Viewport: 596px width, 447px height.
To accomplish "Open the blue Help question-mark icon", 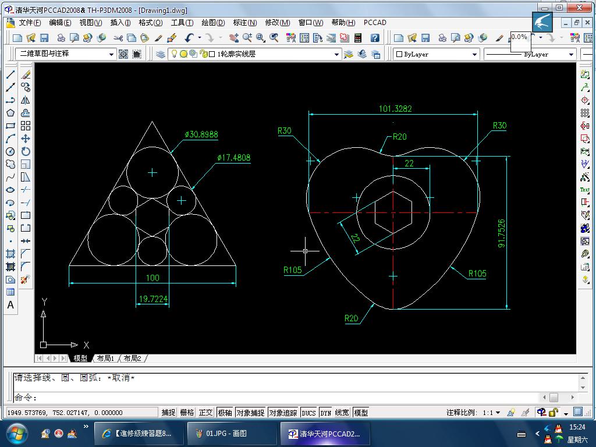I will pos(375,38).
